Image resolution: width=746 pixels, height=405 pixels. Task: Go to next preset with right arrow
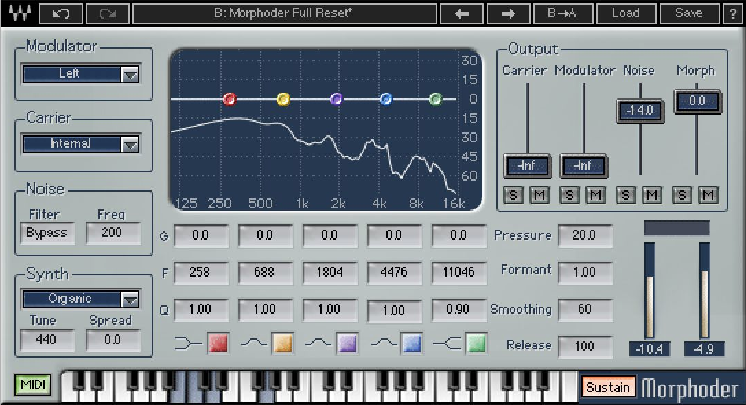tap(508, 13)
